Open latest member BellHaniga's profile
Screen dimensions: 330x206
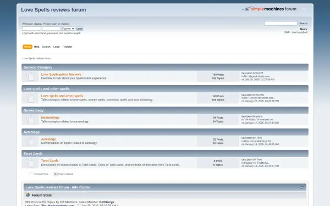107,202
